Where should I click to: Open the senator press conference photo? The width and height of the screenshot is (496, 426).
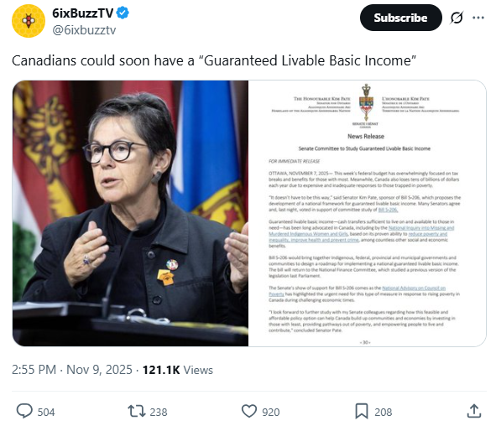(130, 213)
